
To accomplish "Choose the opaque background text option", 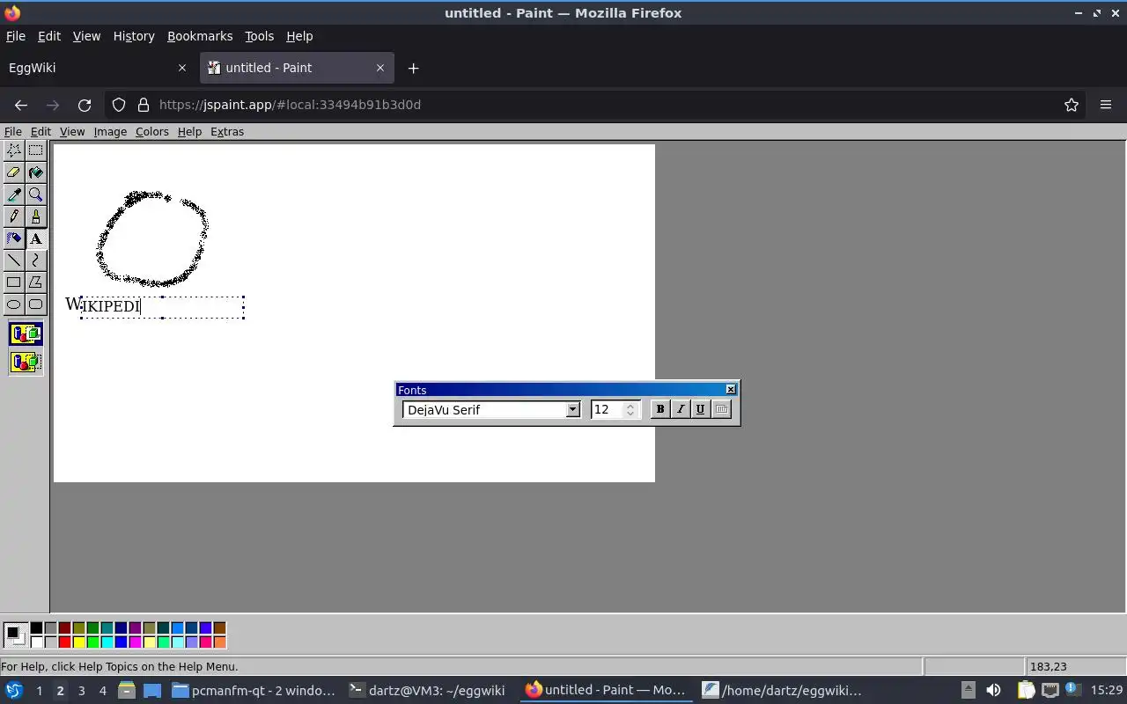I will [x=26, y=334].
